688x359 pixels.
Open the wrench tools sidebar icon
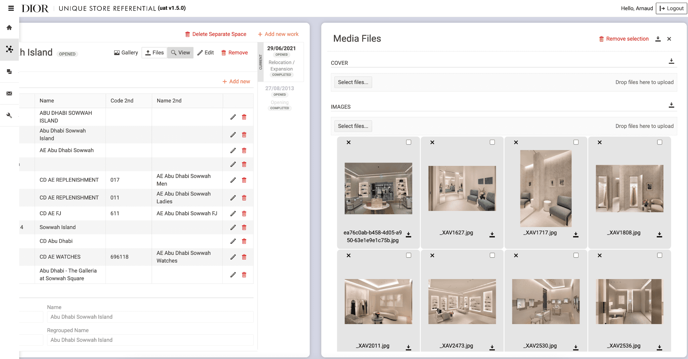9,116
